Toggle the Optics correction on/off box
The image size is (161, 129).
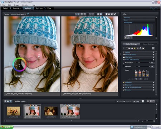click(153, 52)
